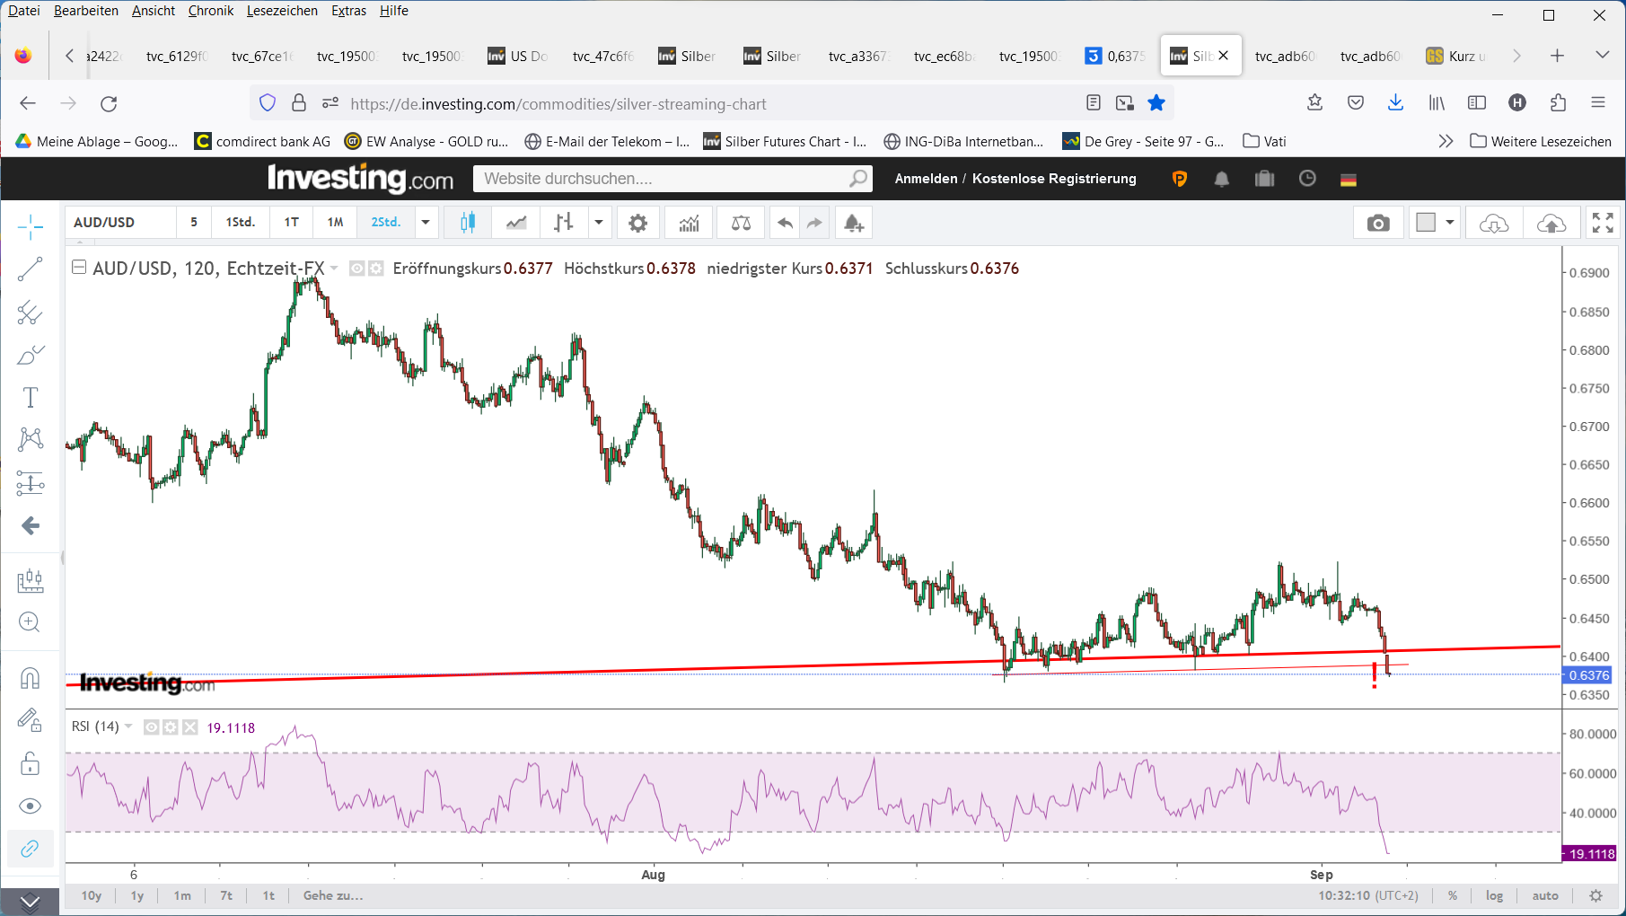Toggle the lock all drawings padlock

tap(30, 763)
